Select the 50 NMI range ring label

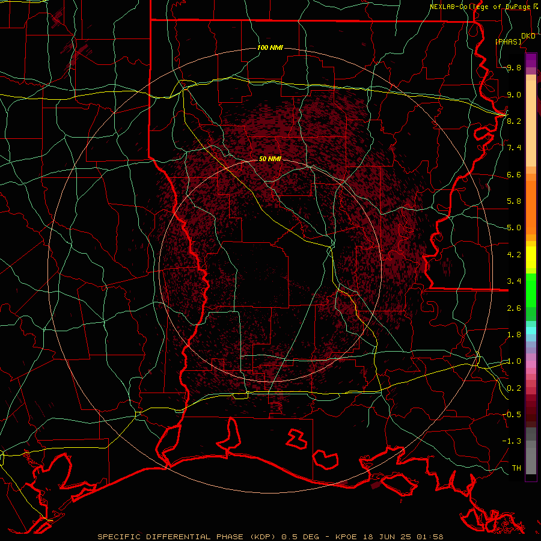point(270,159)
